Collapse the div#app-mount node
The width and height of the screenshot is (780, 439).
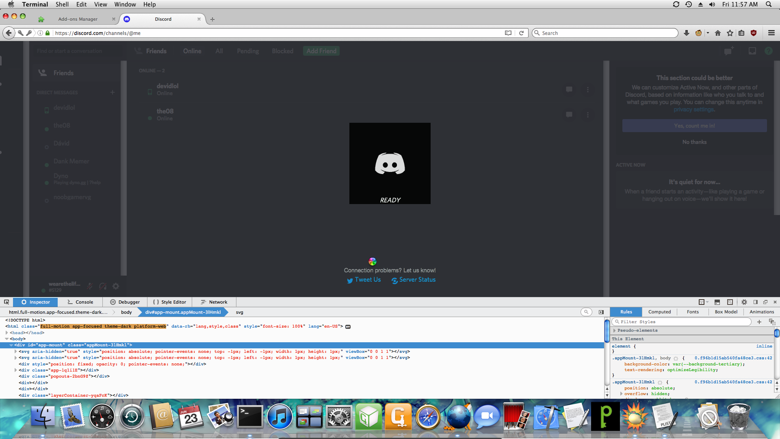[11, 345]
